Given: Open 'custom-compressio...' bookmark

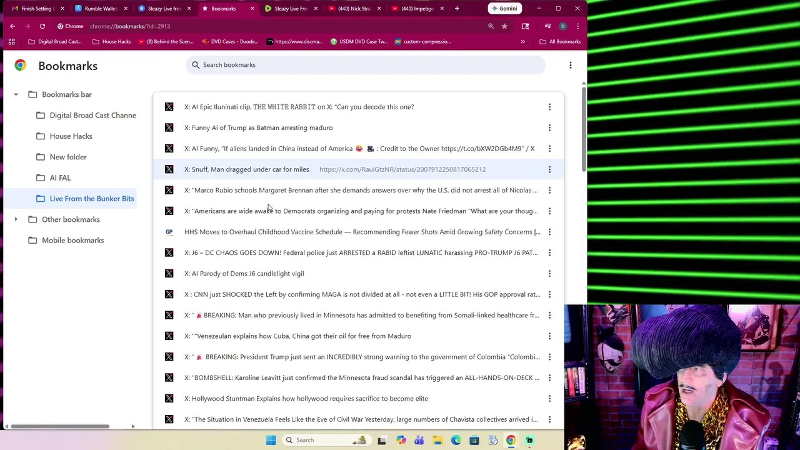Looking at the screenshot, I should (422, 42).
